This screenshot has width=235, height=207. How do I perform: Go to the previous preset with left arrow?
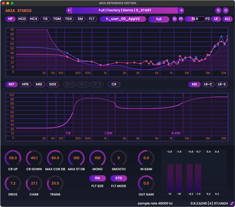point(69,10)
